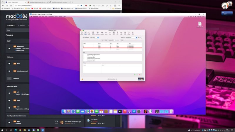235x132 pixels.
Task: Switch to the Patch tab under Connectors row
Action: point(122,40)
